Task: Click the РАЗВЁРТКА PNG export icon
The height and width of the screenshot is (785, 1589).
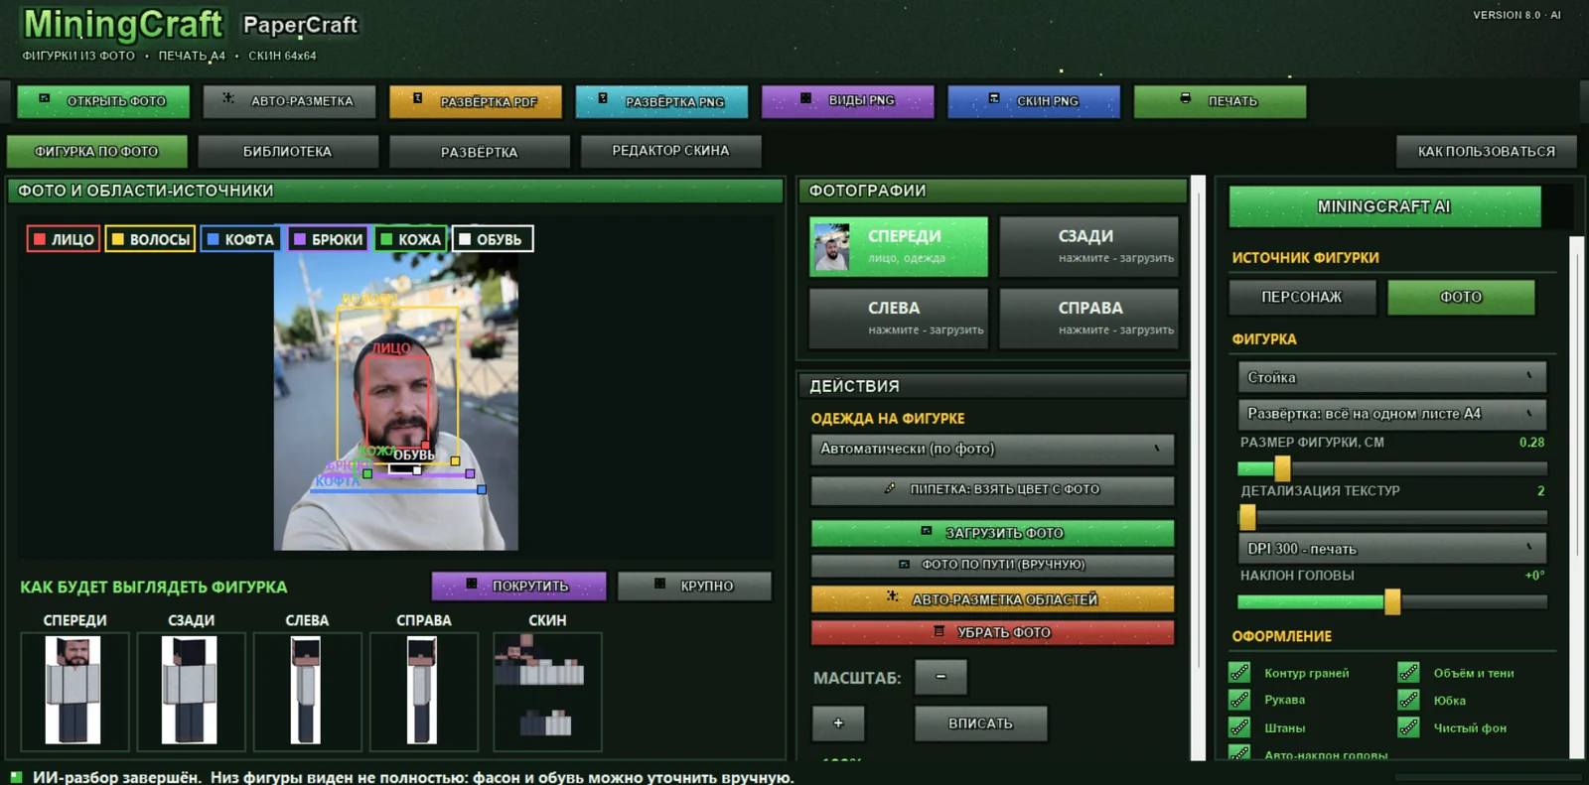Action: tap(603, 99)
